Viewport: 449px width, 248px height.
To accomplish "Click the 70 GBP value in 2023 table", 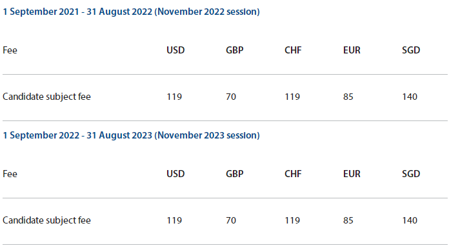I will point(231,220).
